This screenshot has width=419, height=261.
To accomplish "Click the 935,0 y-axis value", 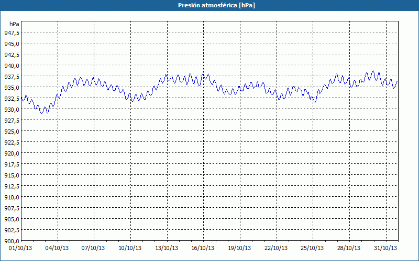I will 12,88.
